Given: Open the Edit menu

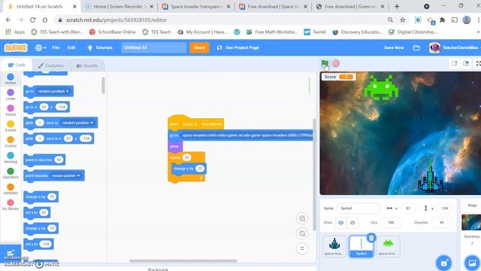Looking at the screenshot, I should [x=71, y=47].
